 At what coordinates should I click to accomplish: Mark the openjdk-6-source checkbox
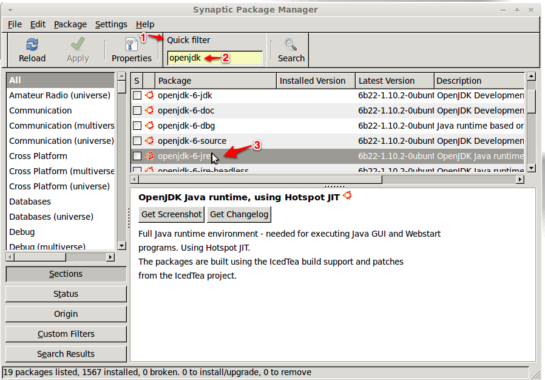point(137,141)
